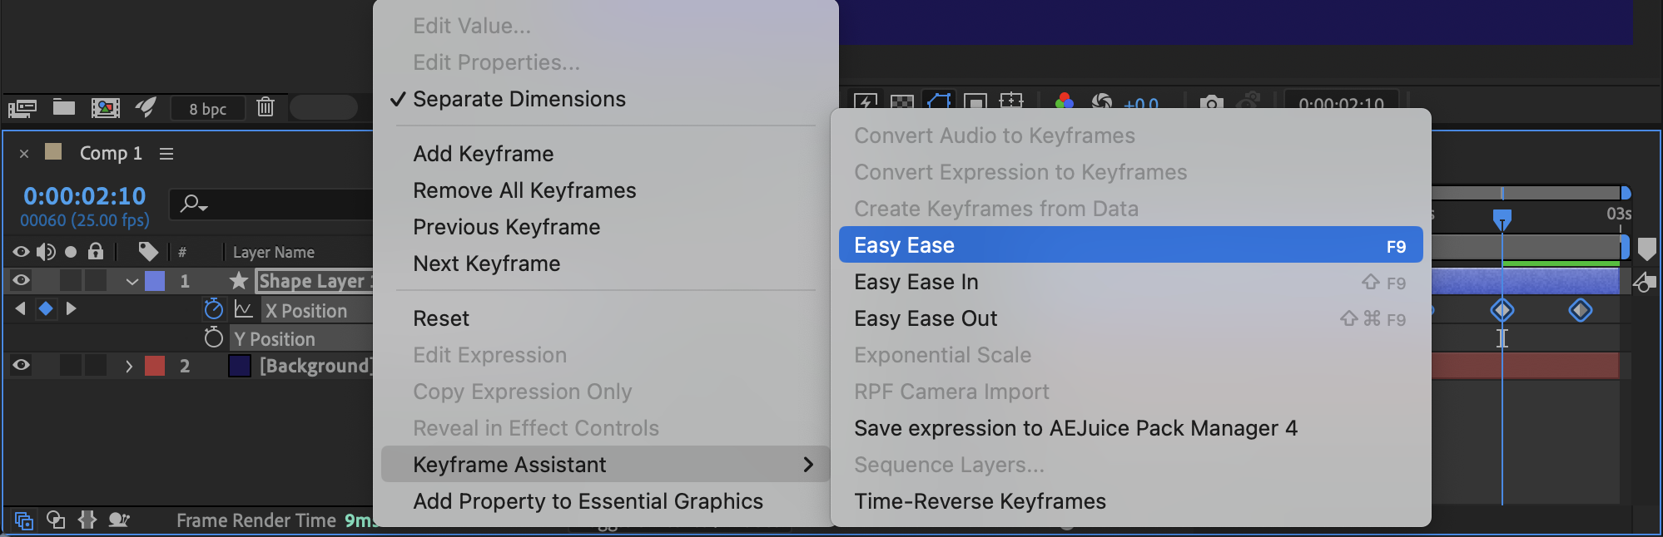Click the snapshot camera icon
Viewport: 1663px width, 537px height.
(x=1211, y=104)
